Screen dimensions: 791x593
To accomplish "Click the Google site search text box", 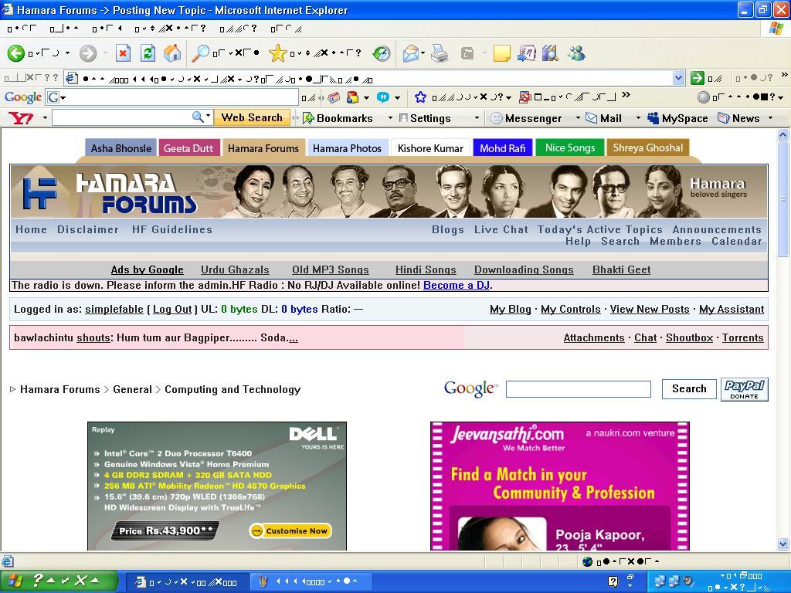I will point(578,389).
